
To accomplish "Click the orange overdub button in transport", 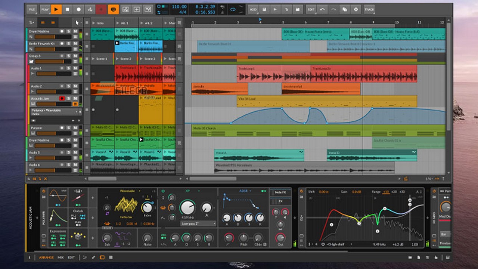I will click(x=114, y=9).
